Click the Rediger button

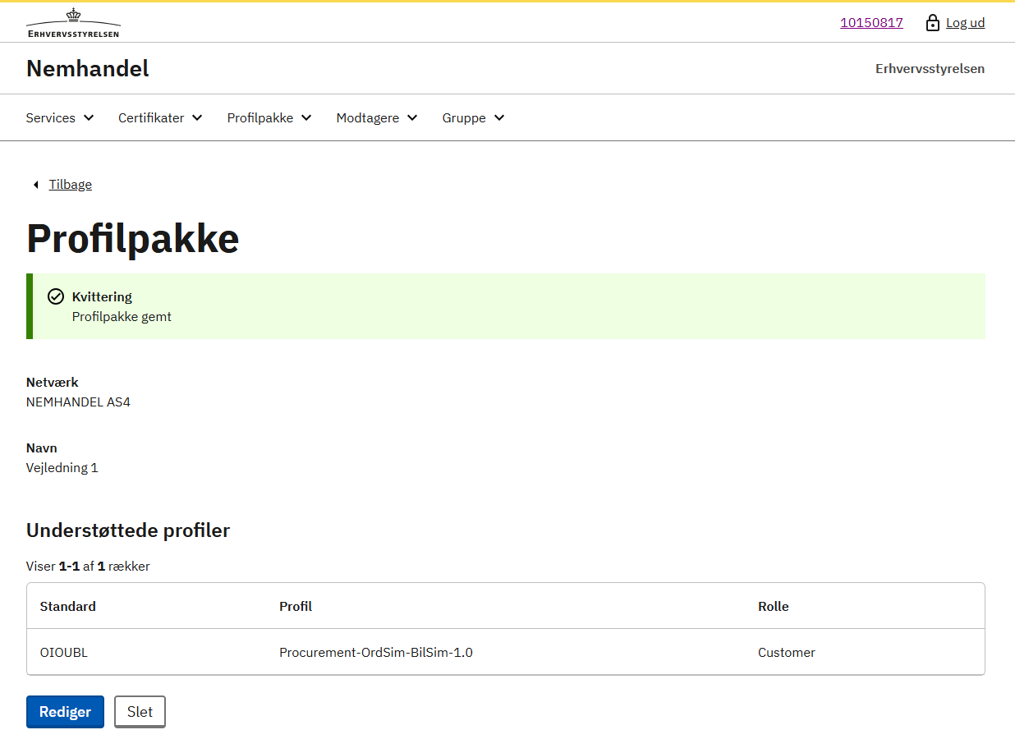pyautogui.click(x=65, y=712)
